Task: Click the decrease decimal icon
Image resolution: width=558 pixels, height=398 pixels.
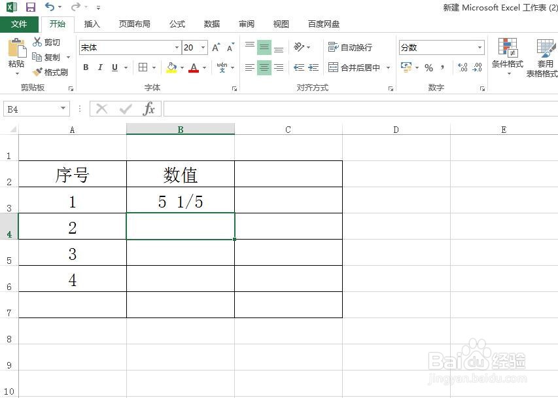Action: (478, 67)
